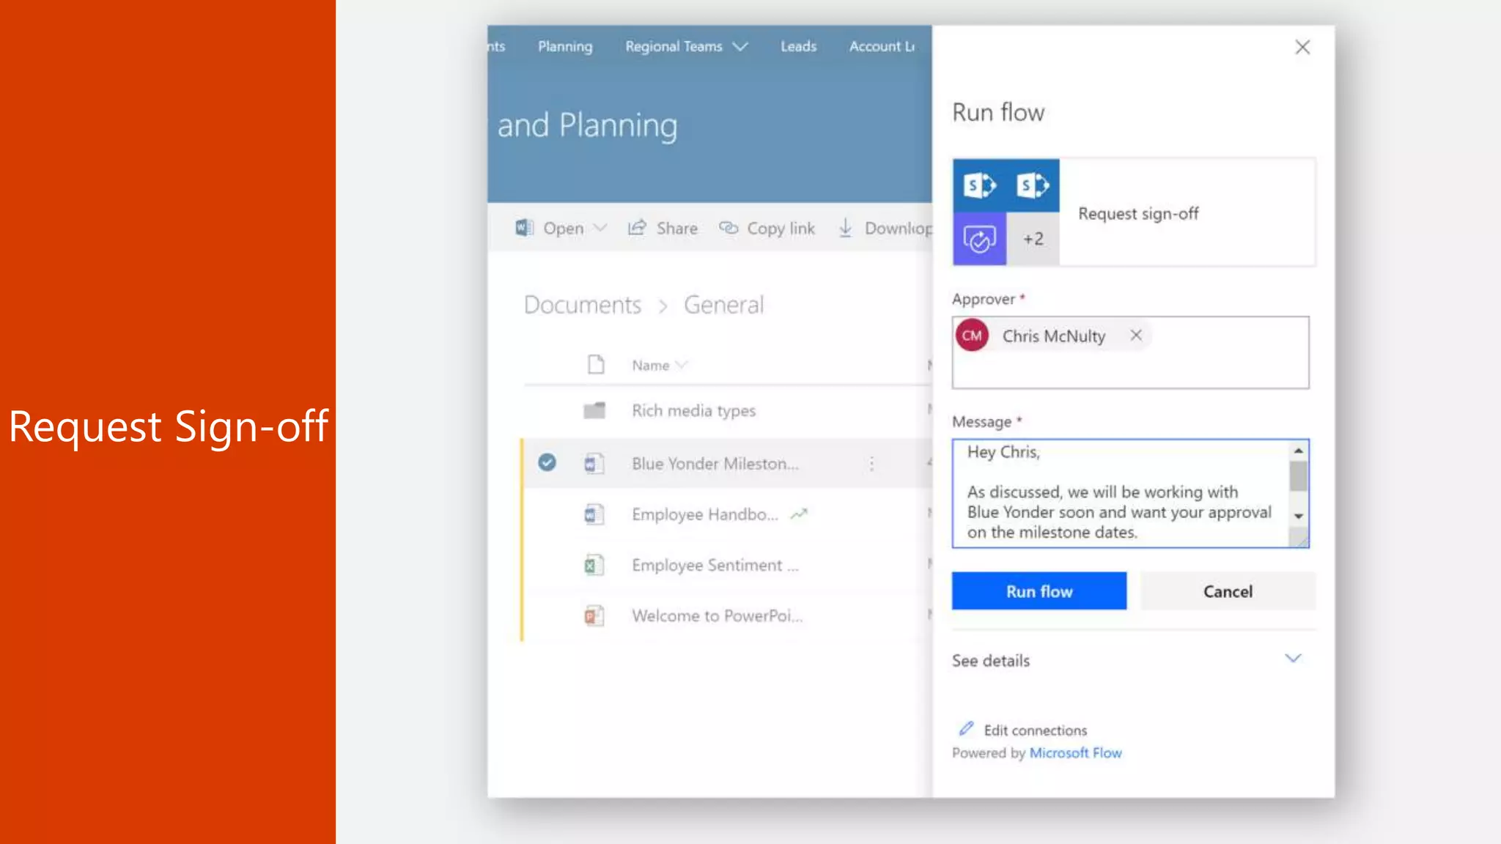Expand the See details chevron
1501x844 pixels.
point(1293,659)
